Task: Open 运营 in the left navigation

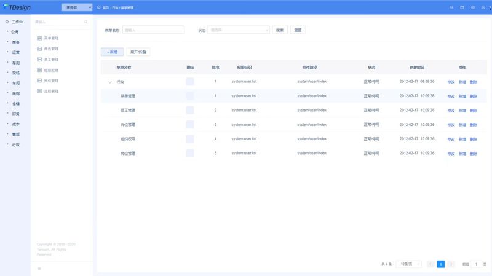Action: [x=16, y=52]
